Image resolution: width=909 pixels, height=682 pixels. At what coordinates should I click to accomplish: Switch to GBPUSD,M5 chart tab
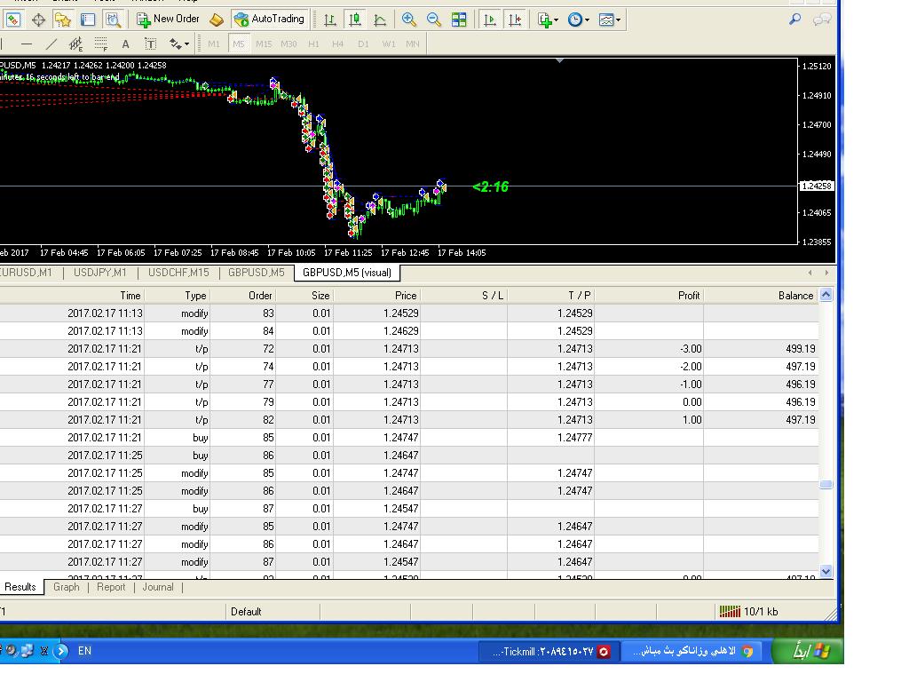(x=257, y=273)
